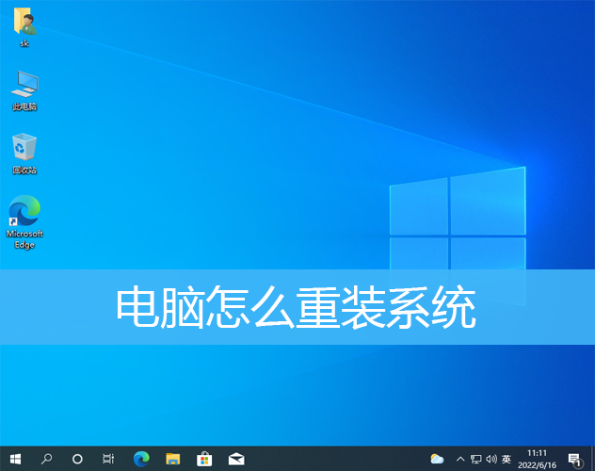Click the volume speaker tray icon

(x=490, y=459)
